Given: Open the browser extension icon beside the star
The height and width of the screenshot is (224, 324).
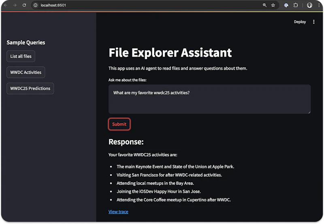Looking at the screenshot, I should [286, 5].
